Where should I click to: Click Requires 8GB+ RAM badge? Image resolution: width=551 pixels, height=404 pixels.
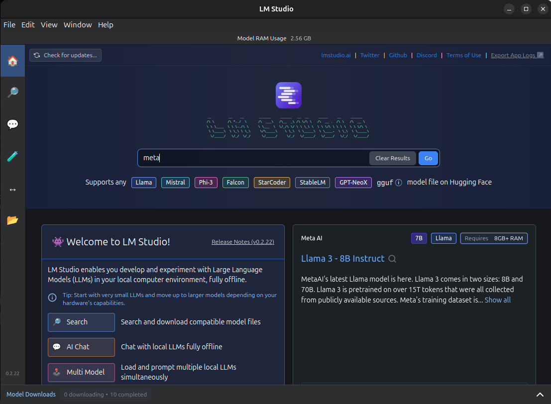coord(494,238)
